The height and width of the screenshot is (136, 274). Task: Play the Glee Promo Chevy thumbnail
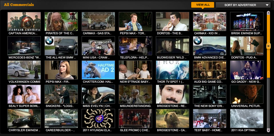point(135,119)
